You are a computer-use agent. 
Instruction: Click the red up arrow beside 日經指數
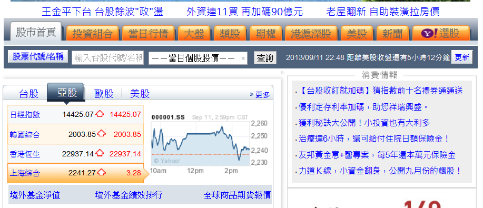pyautogui.click(x=100, y=114)
